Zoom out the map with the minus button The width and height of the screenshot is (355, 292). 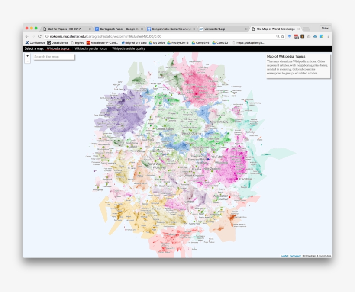coord(27,61)
